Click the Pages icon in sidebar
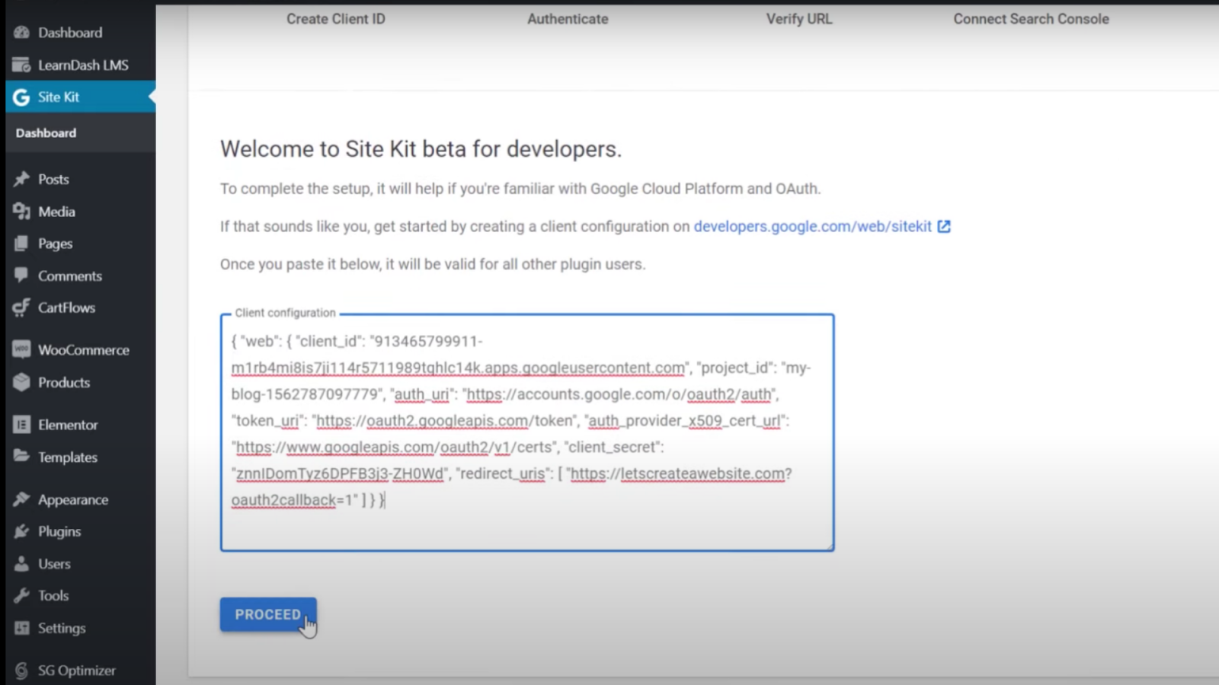1219x685 pixels. click(x=21, y=244)
